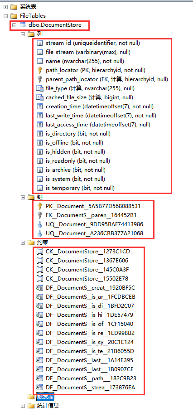Select the name nvarchar(255) column
Screen dimensions: 193x412
(x=85, y=61)
